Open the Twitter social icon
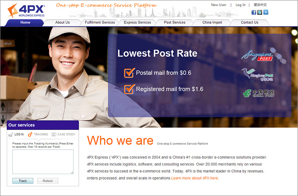Screen dimensions: 298x196 [260, 12]
